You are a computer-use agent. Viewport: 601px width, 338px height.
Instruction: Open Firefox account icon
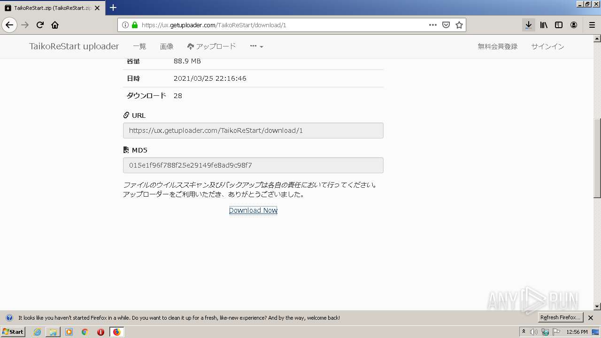[574, 25]
